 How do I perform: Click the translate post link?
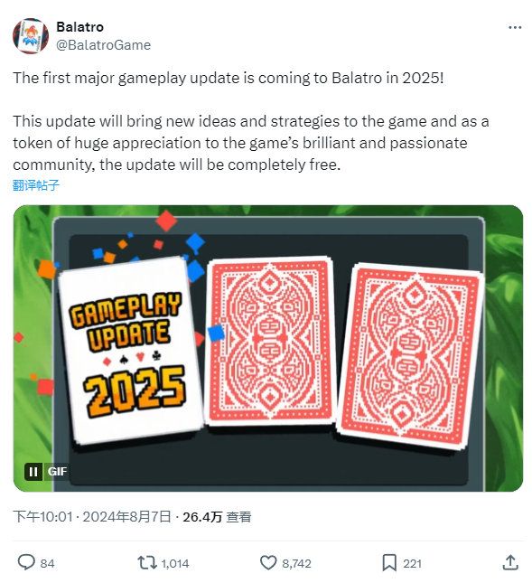(35, 184)
